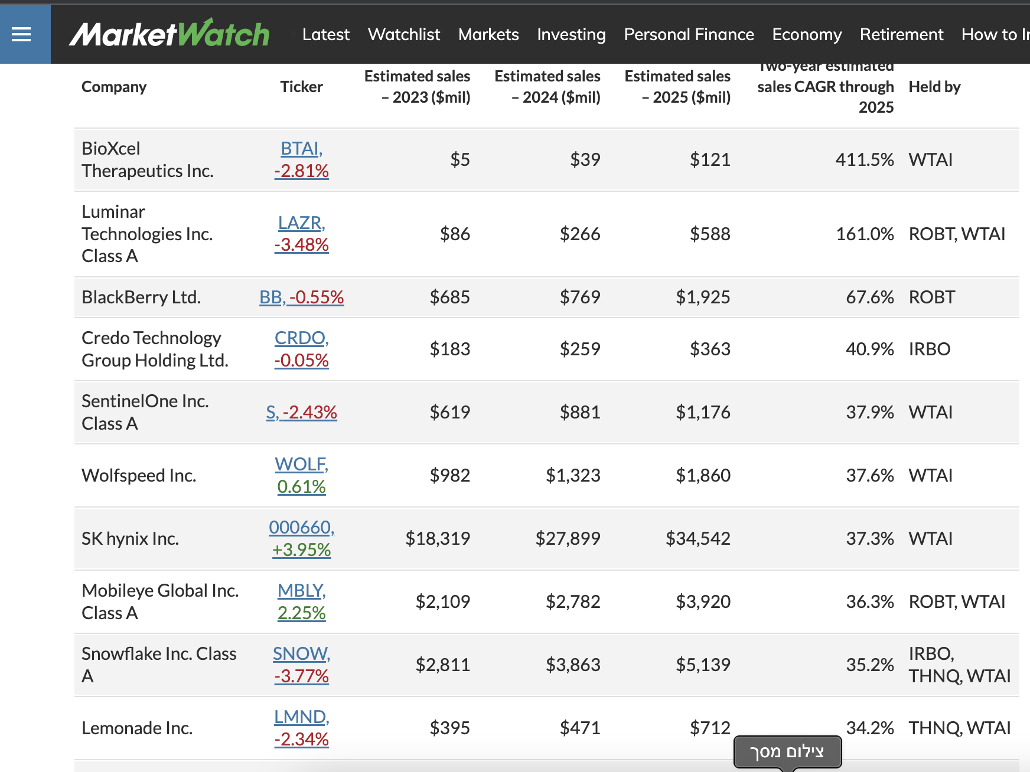Select the $18,319 sales value
The height and width of the screenshot is (772, 1030).
438,538
